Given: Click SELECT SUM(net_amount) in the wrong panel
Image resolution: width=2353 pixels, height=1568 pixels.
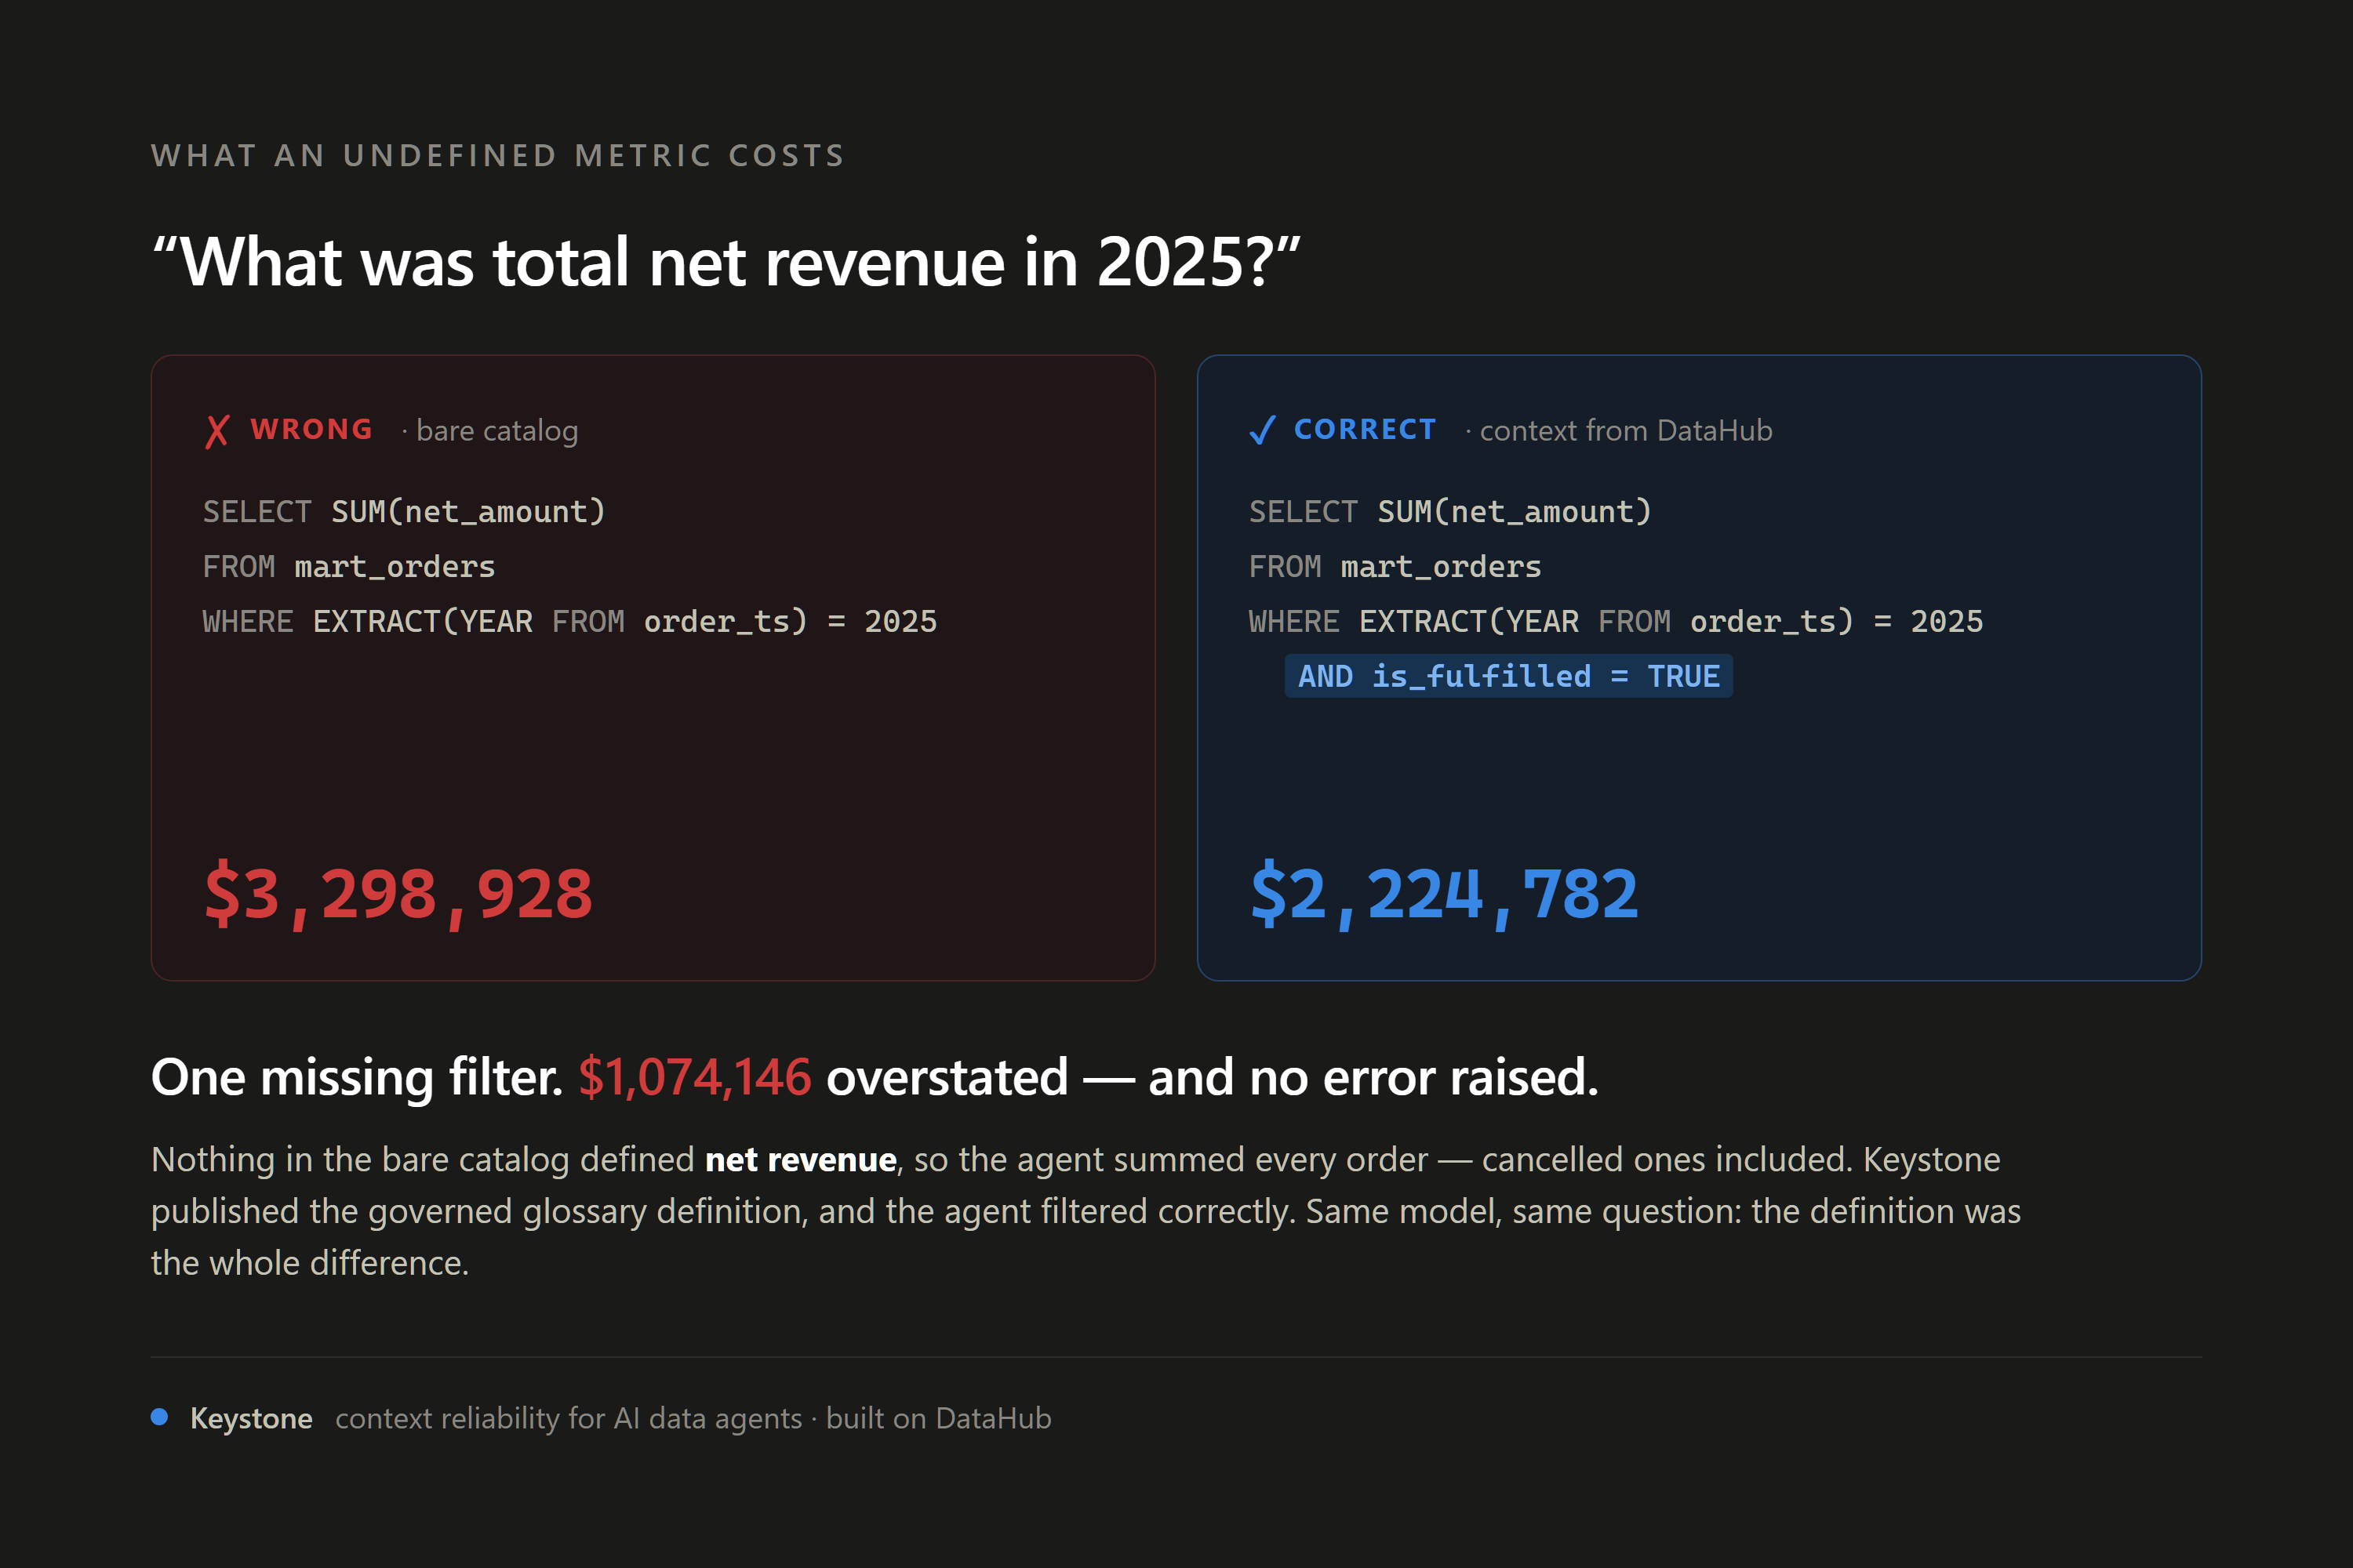Looking at the screenshot, I should 404,512.
